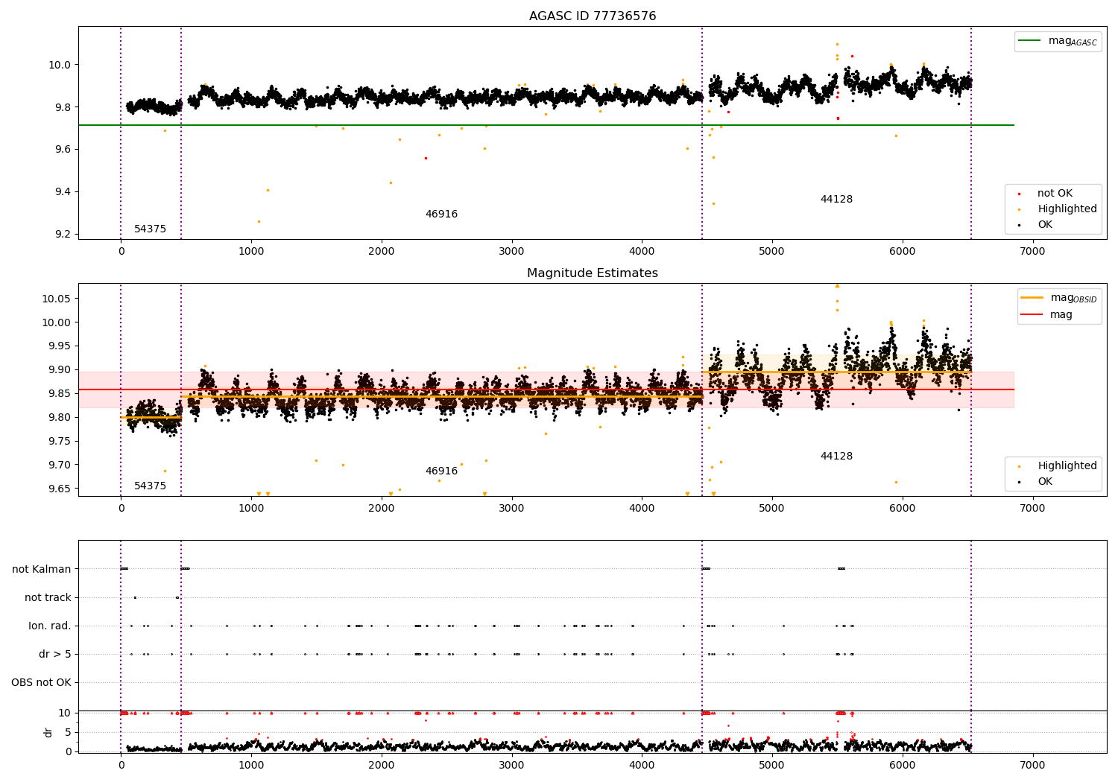The image size is (1118, 782).
Task: Click the mag OBSID legend entry
Action: coord(1058,298)
